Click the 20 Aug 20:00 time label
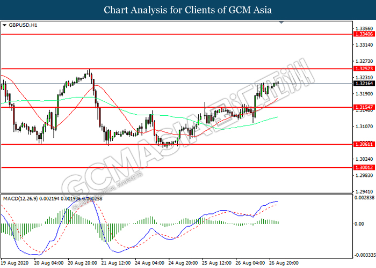Screen dimensions: 376x268 82,263
